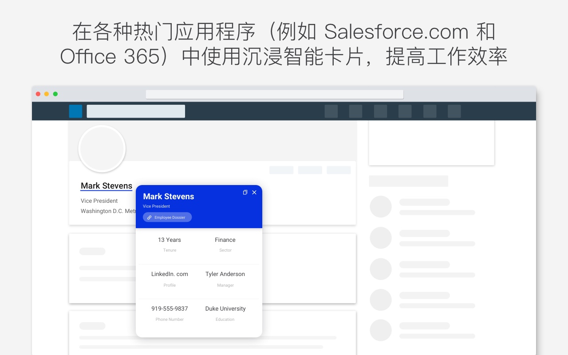Screen dimensions: 568x355
Task: Click the link icon inside Employee Dossier chip
Action: tap(149, 217)
